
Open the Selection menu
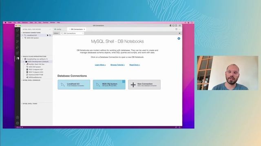[x=25, y=23]
